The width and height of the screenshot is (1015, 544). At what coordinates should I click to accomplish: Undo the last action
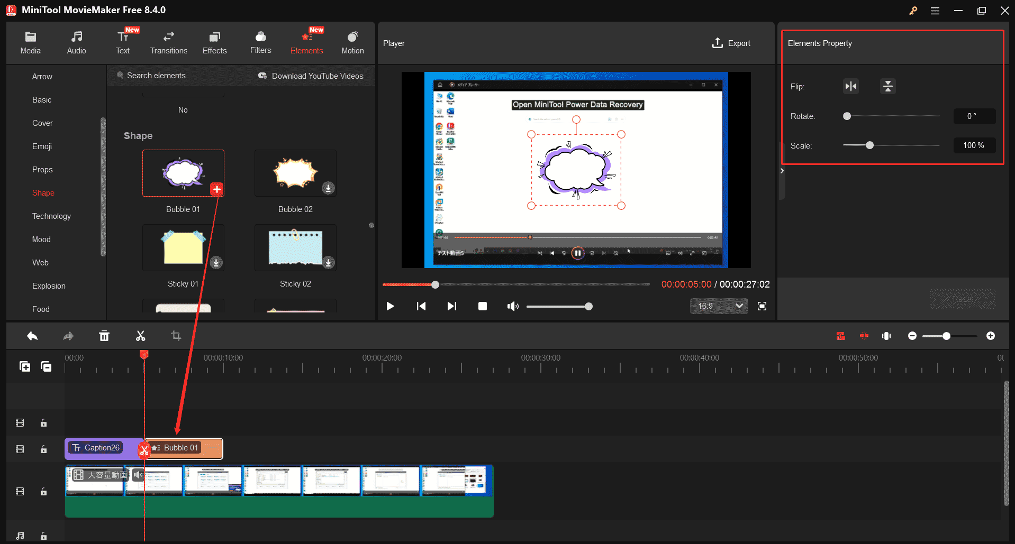32,336
